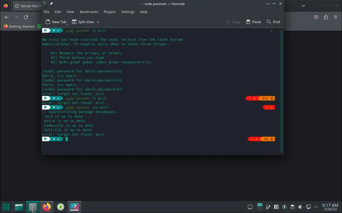Open the globe with arrow tray icon
Screen dimensions: 342x213
click(269, 207)
